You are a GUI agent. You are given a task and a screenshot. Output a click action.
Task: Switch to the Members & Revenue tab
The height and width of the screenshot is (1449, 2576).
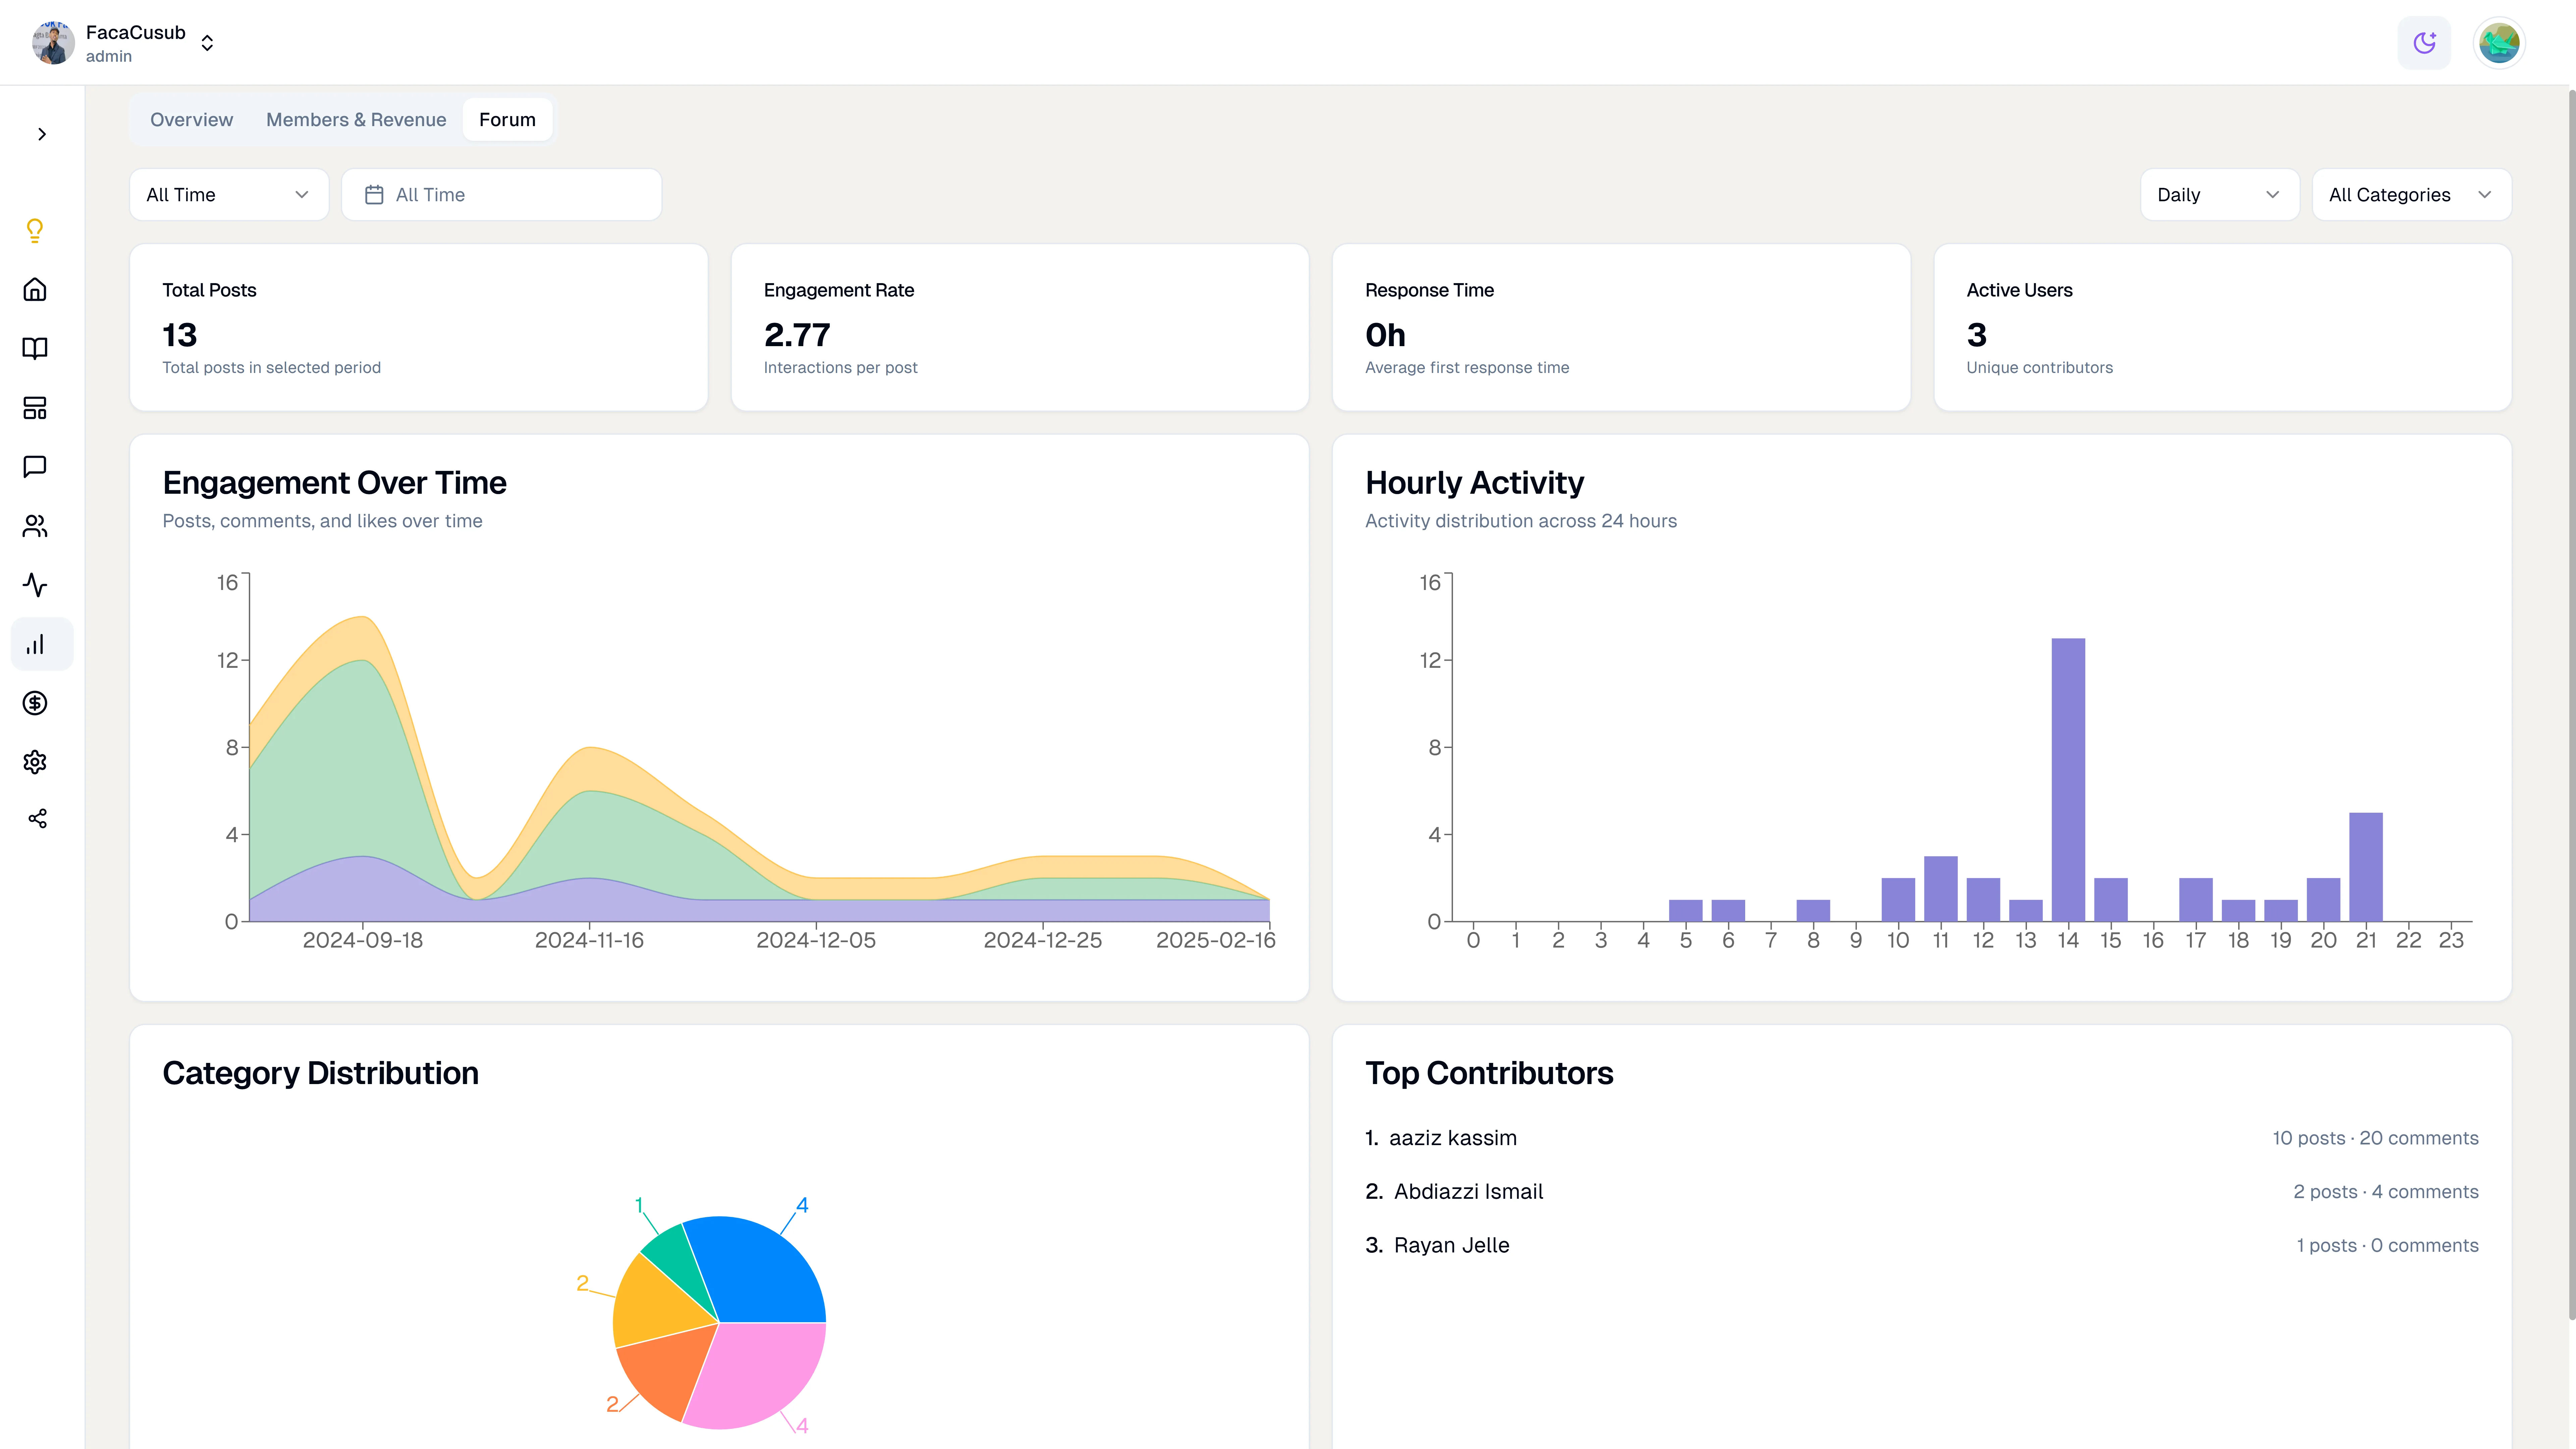356,120
